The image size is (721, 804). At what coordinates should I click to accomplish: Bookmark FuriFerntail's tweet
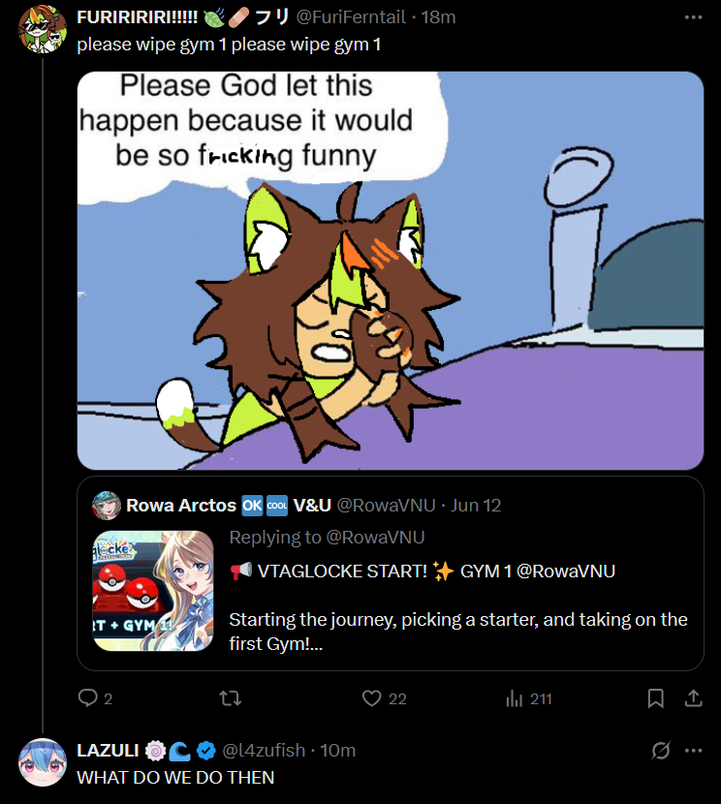655,697
